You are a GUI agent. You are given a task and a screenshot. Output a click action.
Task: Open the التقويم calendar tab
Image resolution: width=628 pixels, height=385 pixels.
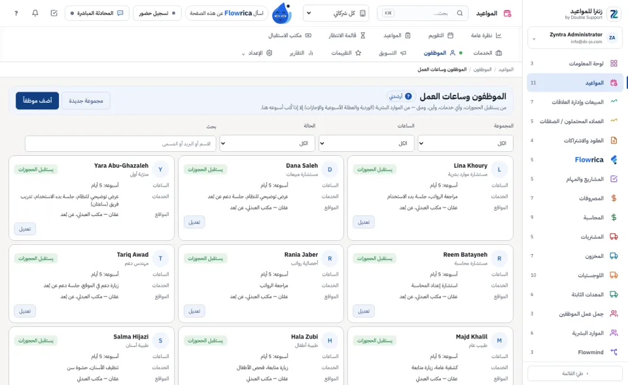(440, 35)
